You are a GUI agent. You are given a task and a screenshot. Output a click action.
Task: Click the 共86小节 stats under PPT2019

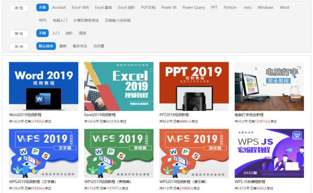click(179, 121)
